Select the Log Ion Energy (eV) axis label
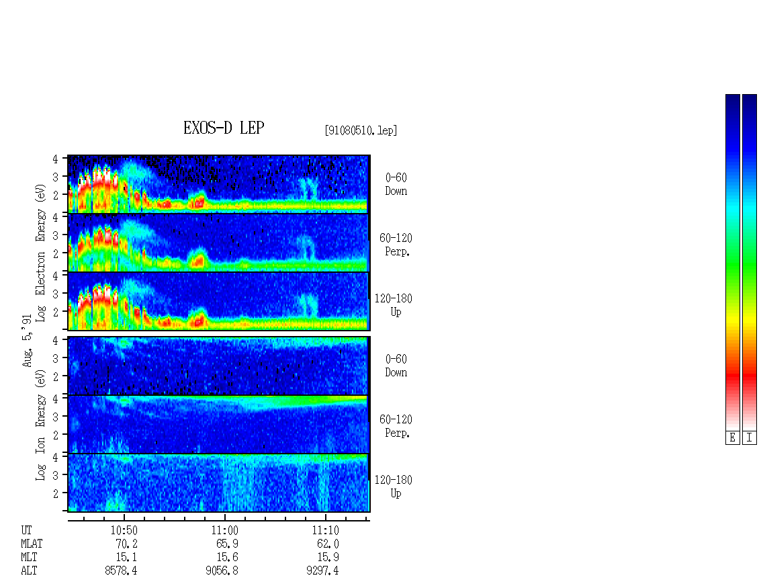The image size is (759, 588). tap(40, 425)
